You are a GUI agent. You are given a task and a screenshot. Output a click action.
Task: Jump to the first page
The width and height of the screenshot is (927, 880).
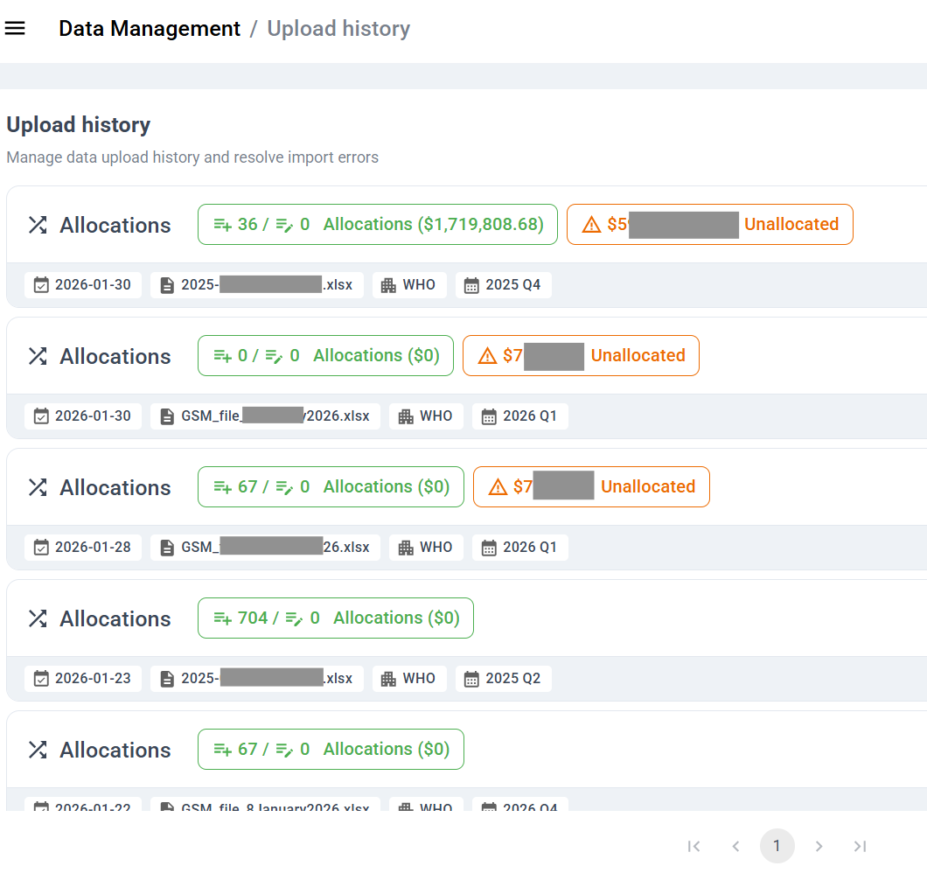(x=694, y=846)
